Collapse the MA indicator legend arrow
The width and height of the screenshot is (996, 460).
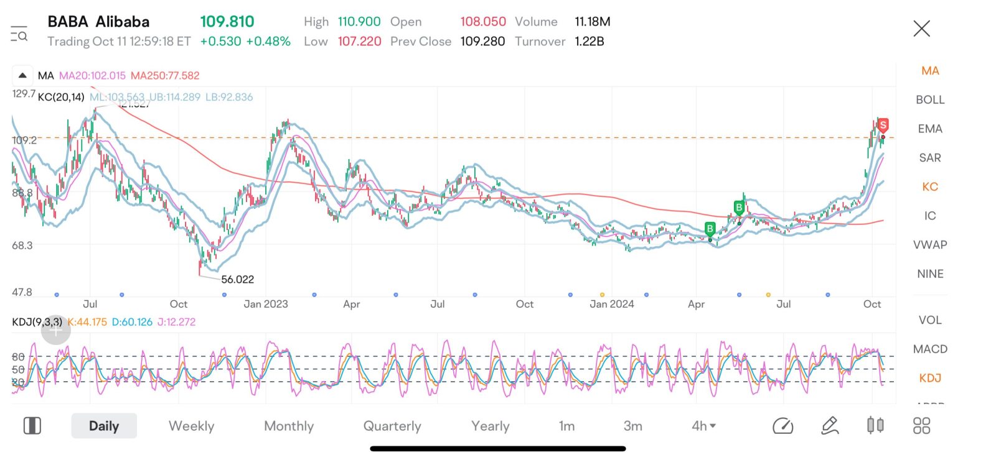coord(22,75)
